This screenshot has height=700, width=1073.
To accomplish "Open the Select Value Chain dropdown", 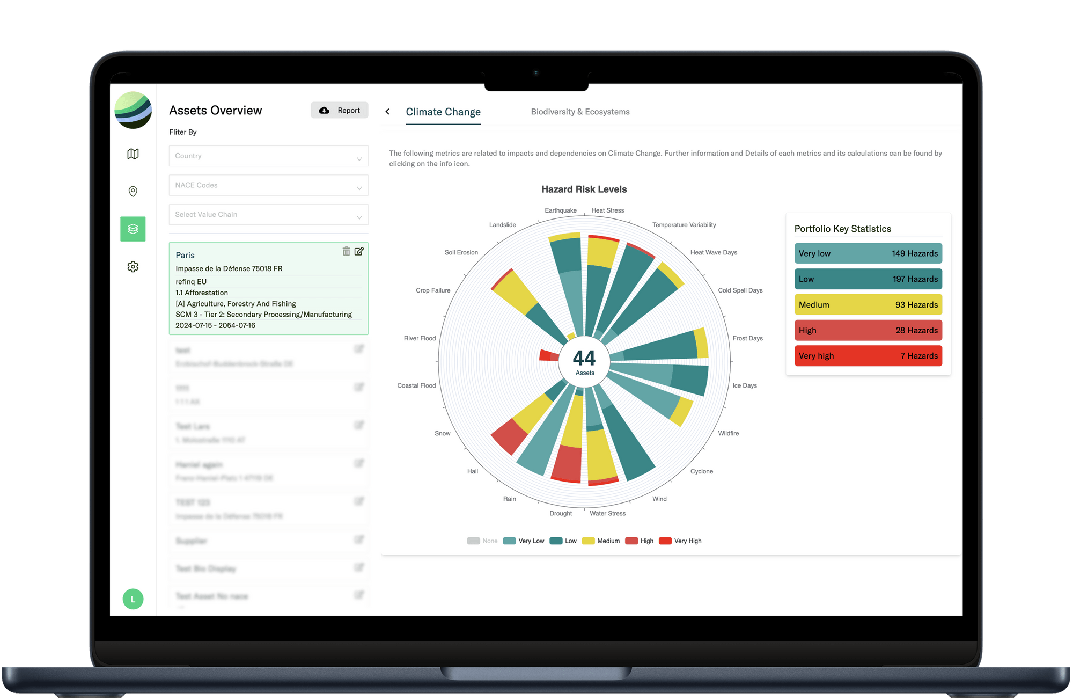I will coord(269,215).
